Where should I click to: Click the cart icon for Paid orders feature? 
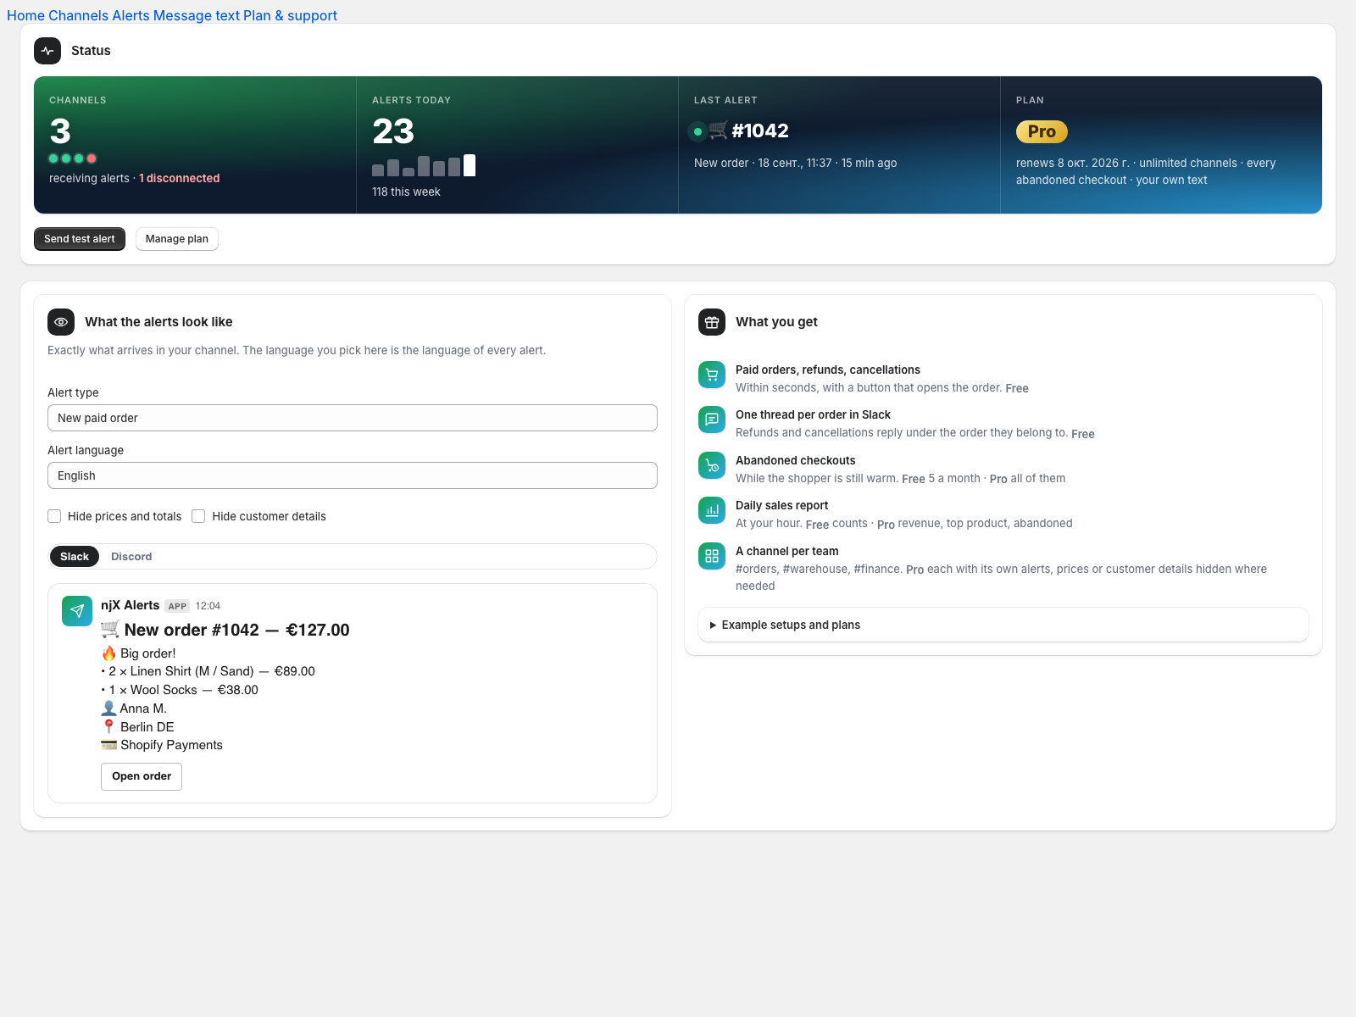pos(712,375)
